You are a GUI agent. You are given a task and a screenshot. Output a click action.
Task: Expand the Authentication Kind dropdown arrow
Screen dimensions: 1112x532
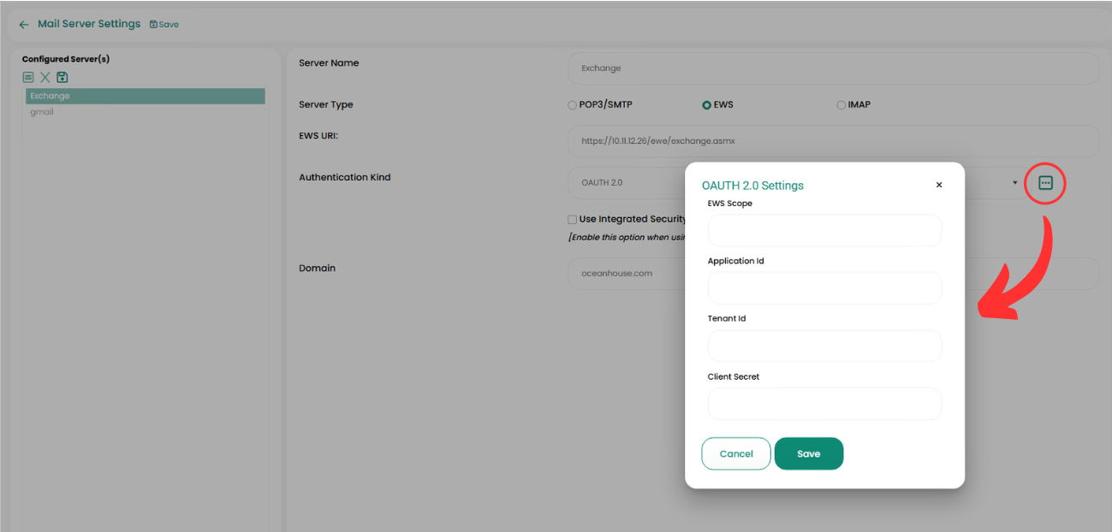coord(1015,183)
